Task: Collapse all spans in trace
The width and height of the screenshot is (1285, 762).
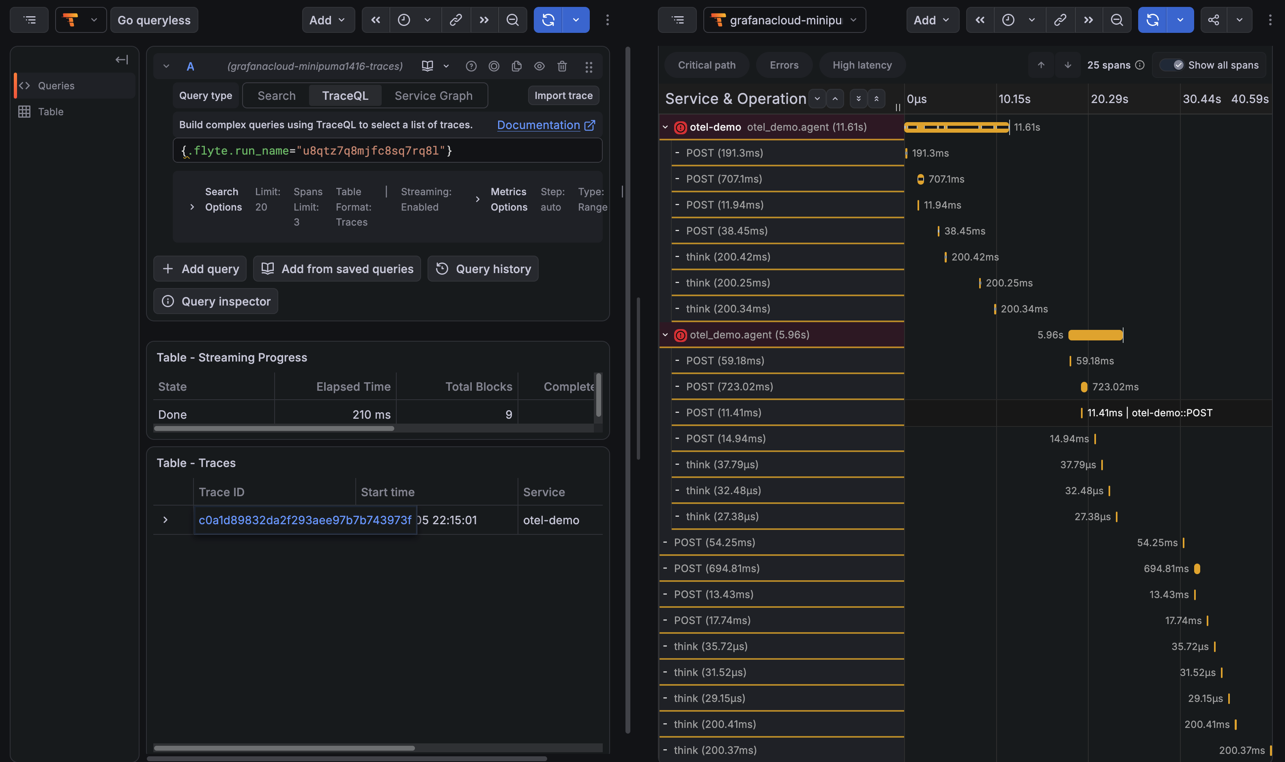Action: point(877,99)
